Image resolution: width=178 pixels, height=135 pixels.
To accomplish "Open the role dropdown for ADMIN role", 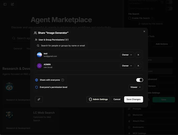I will click(x=127, y=66).
